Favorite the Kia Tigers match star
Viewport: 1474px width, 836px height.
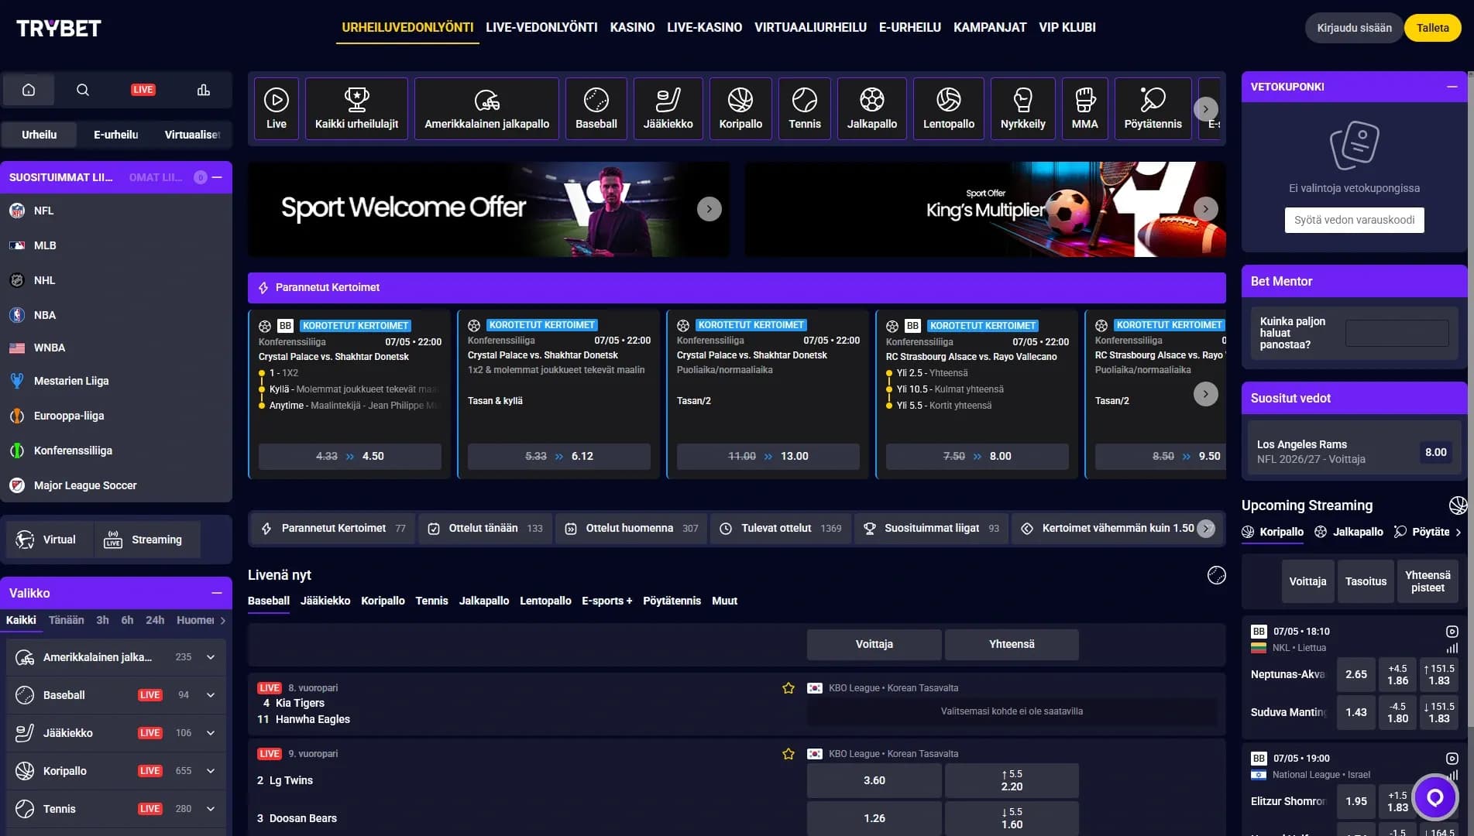click(789, 688)
